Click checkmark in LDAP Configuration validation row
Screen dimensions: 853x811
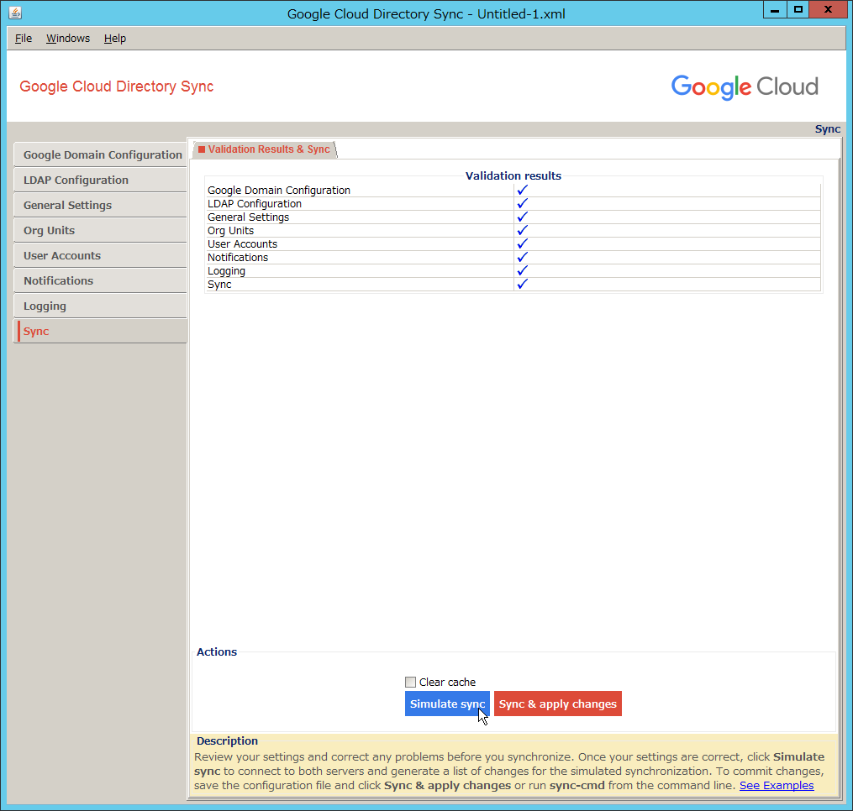click(x=522, y=204)
